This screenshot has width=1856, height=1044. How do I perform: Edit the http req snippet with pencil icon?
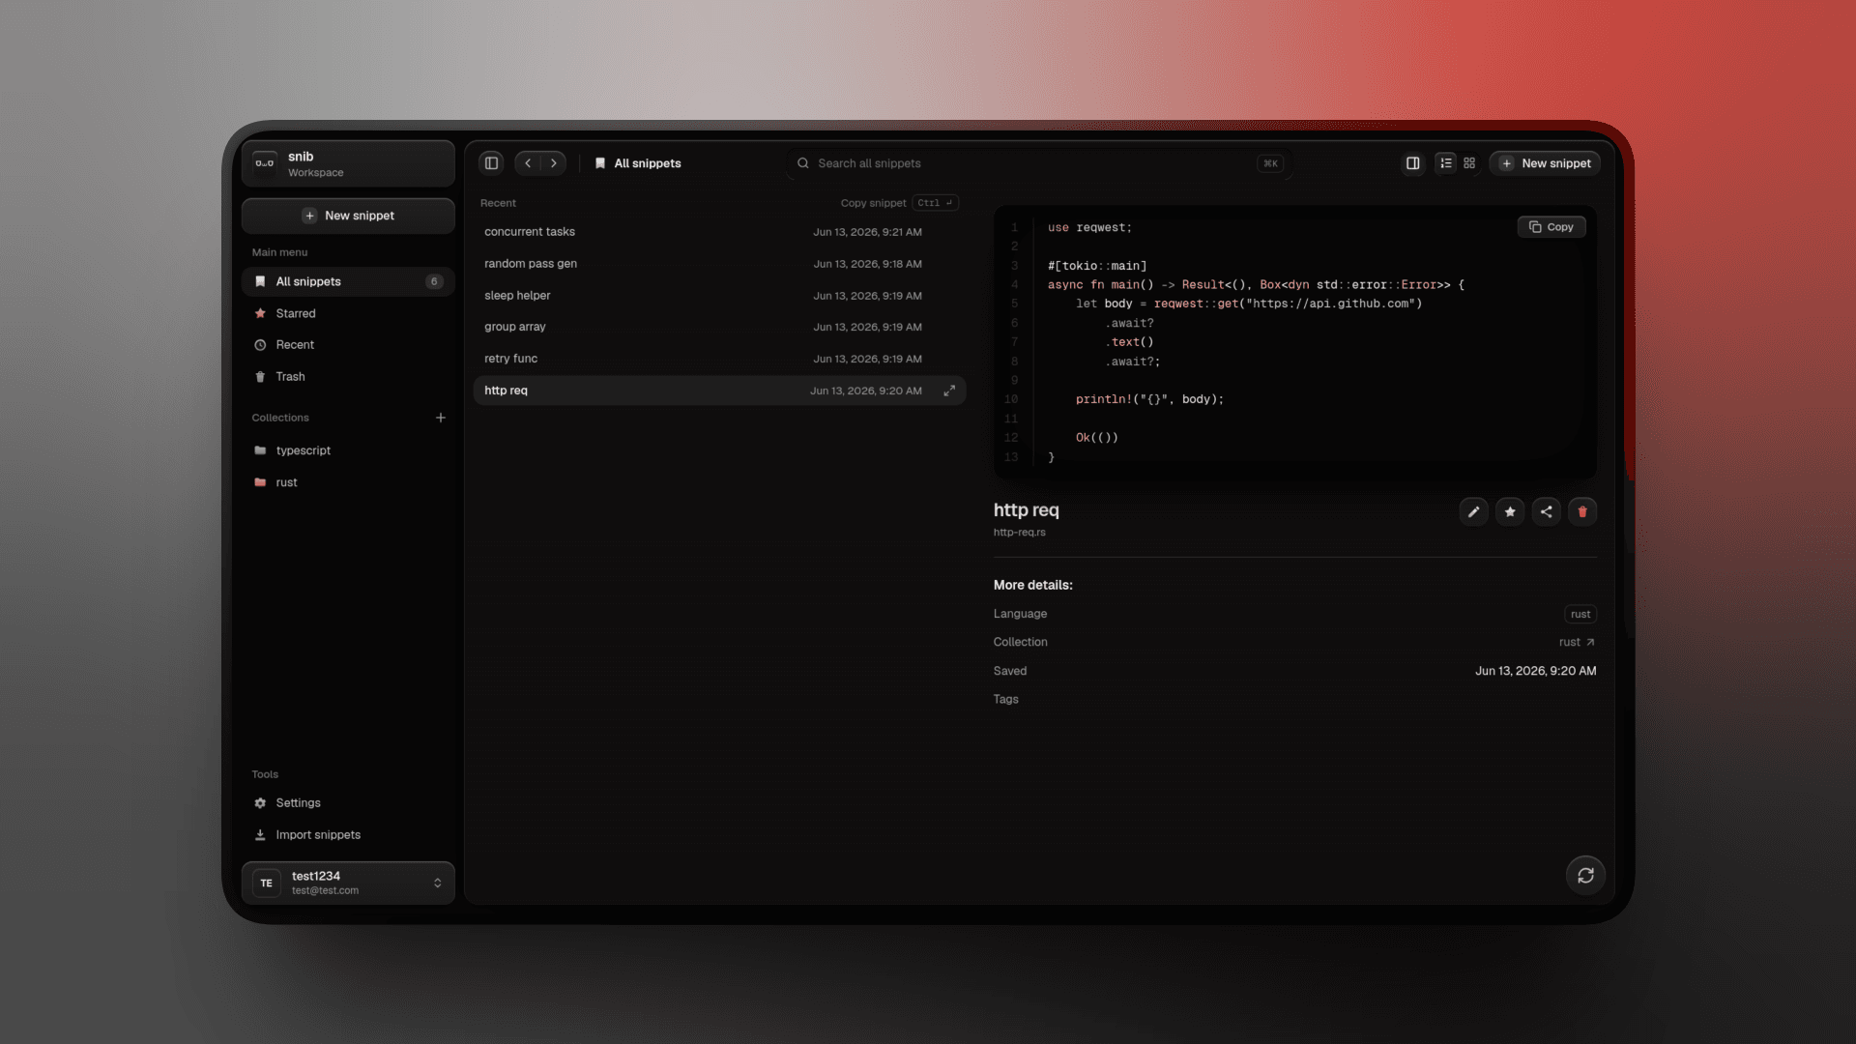(x=1473, y=512)
